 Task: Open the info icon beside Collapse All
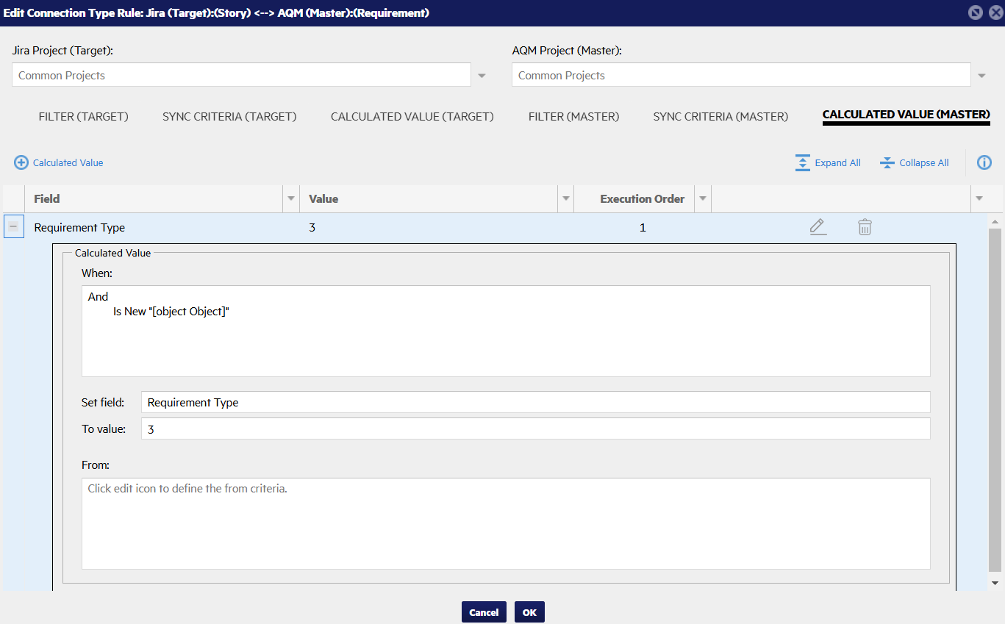(984, 162)
